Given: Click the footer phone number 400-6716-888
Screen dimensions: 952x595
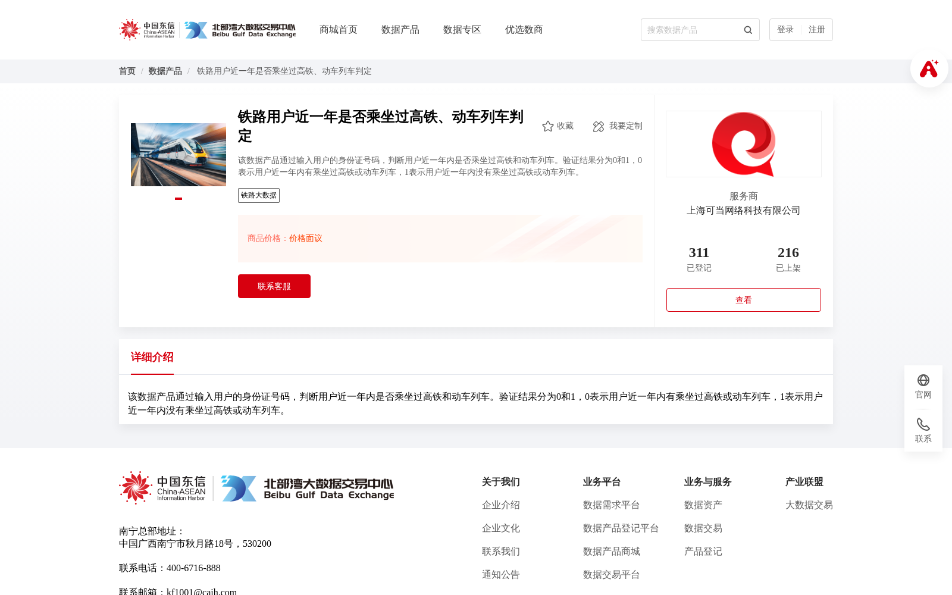Looking at the screenshot, I should pos(193,568).
